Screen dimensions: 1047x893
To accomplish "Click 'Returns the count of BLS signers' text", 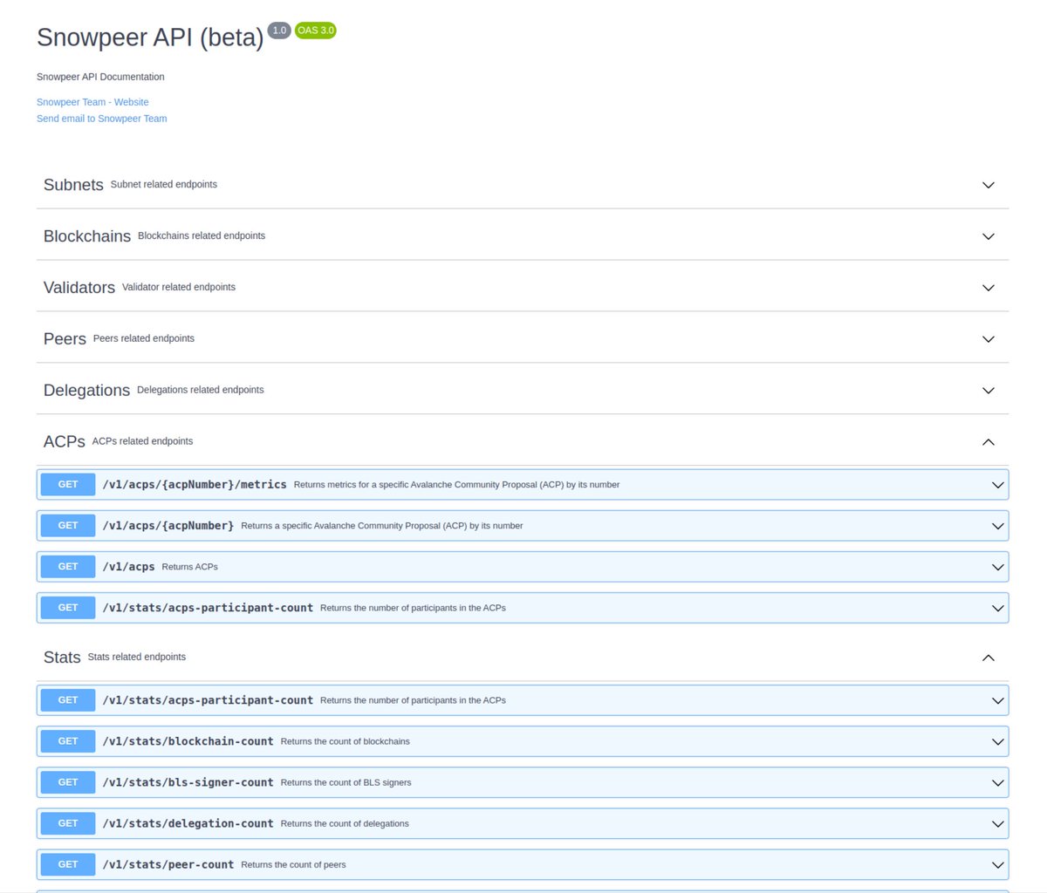I will (346, 782).
